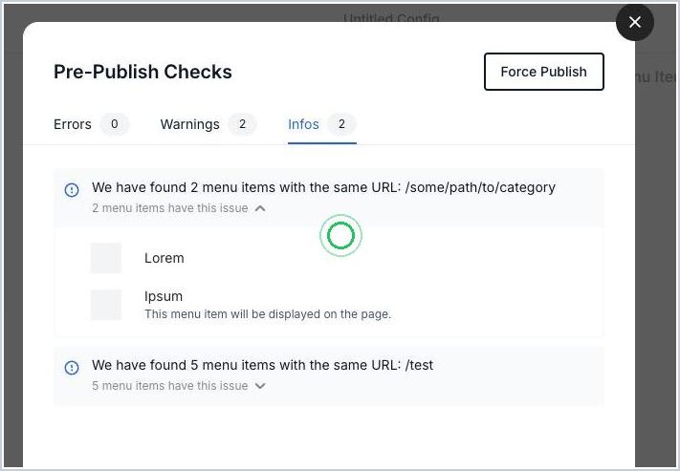Viewport: 680px width, 471px height.
Task: Select the Ipsum menu item thumbnail
Action: [x=106, y=305]
